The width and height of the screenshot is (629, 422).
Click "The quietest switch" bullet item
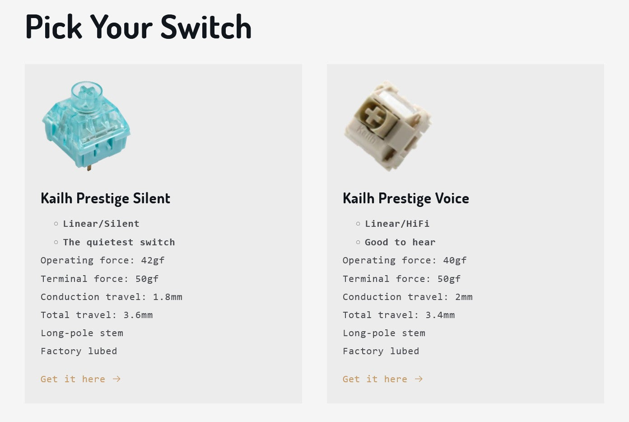119,242
